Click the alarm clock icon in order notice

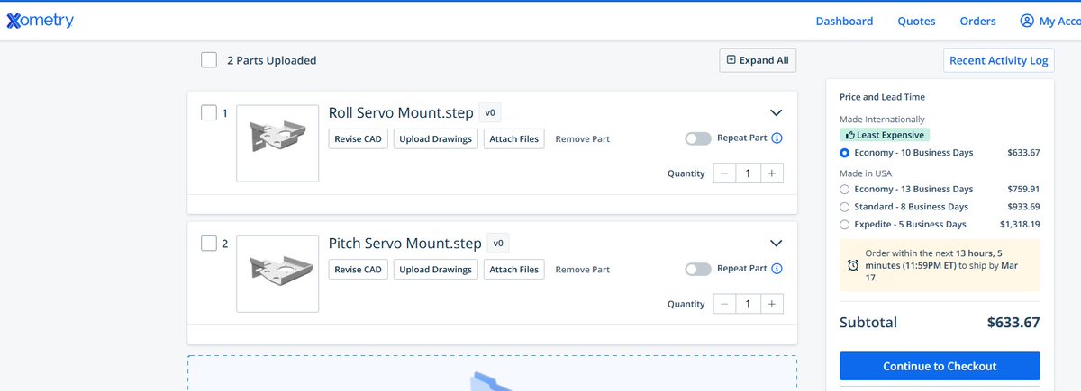[853, 265]
